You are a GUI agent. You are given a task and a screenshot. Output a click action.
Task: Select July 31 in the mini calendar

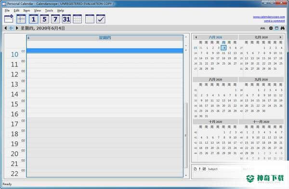tap(275, 69)
